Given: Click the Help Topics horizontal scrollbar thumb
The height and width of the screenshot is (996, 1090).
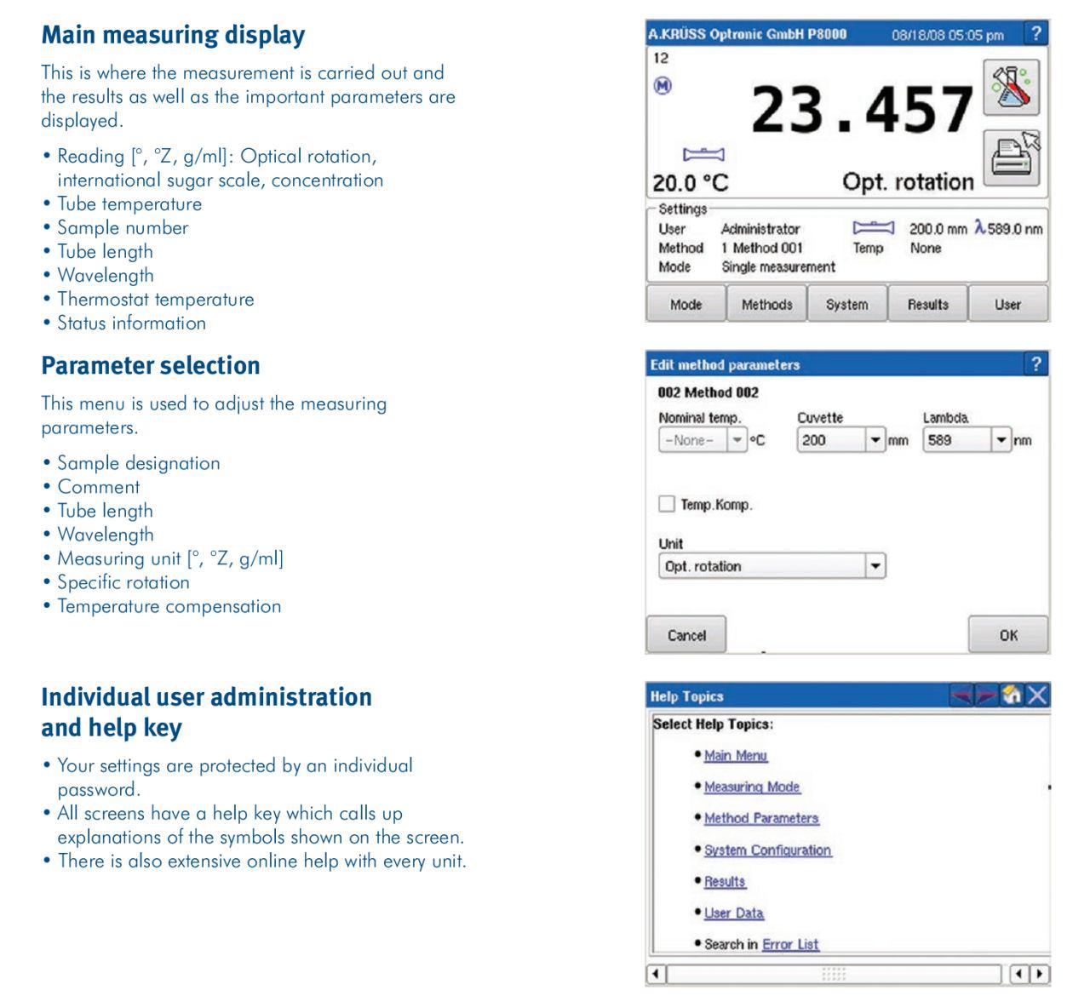Looking at the screenshot, I should point(834,973).
